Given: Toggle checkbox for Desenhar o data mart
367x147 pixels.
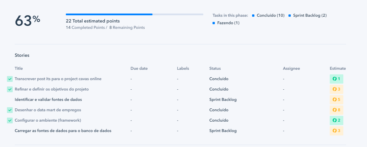Looking at the screenshot, I should click(x=10, y=110).
